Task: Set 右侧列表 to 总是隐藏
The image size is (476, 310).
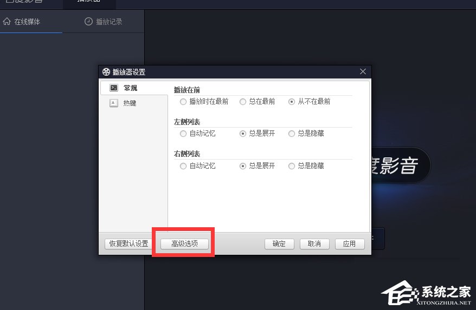Action: pos(292,166)
